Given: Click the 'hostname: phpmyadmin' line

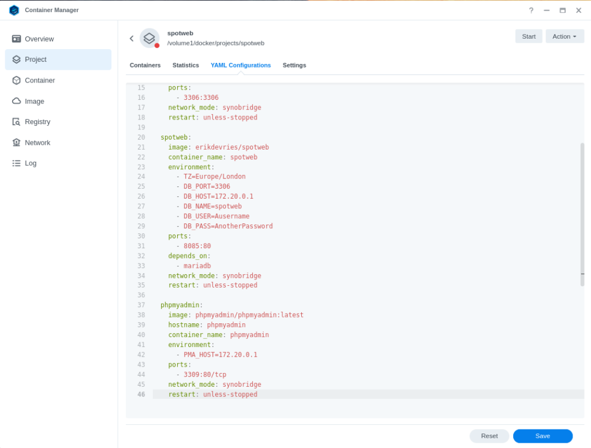Looking at the screenshot, I should click(x=207, y=325).
